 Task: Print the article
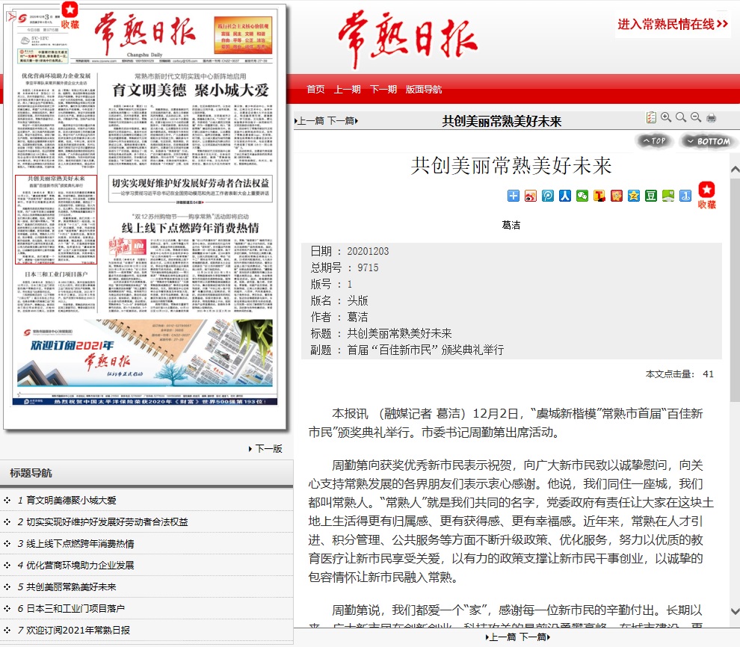[711, 118]
